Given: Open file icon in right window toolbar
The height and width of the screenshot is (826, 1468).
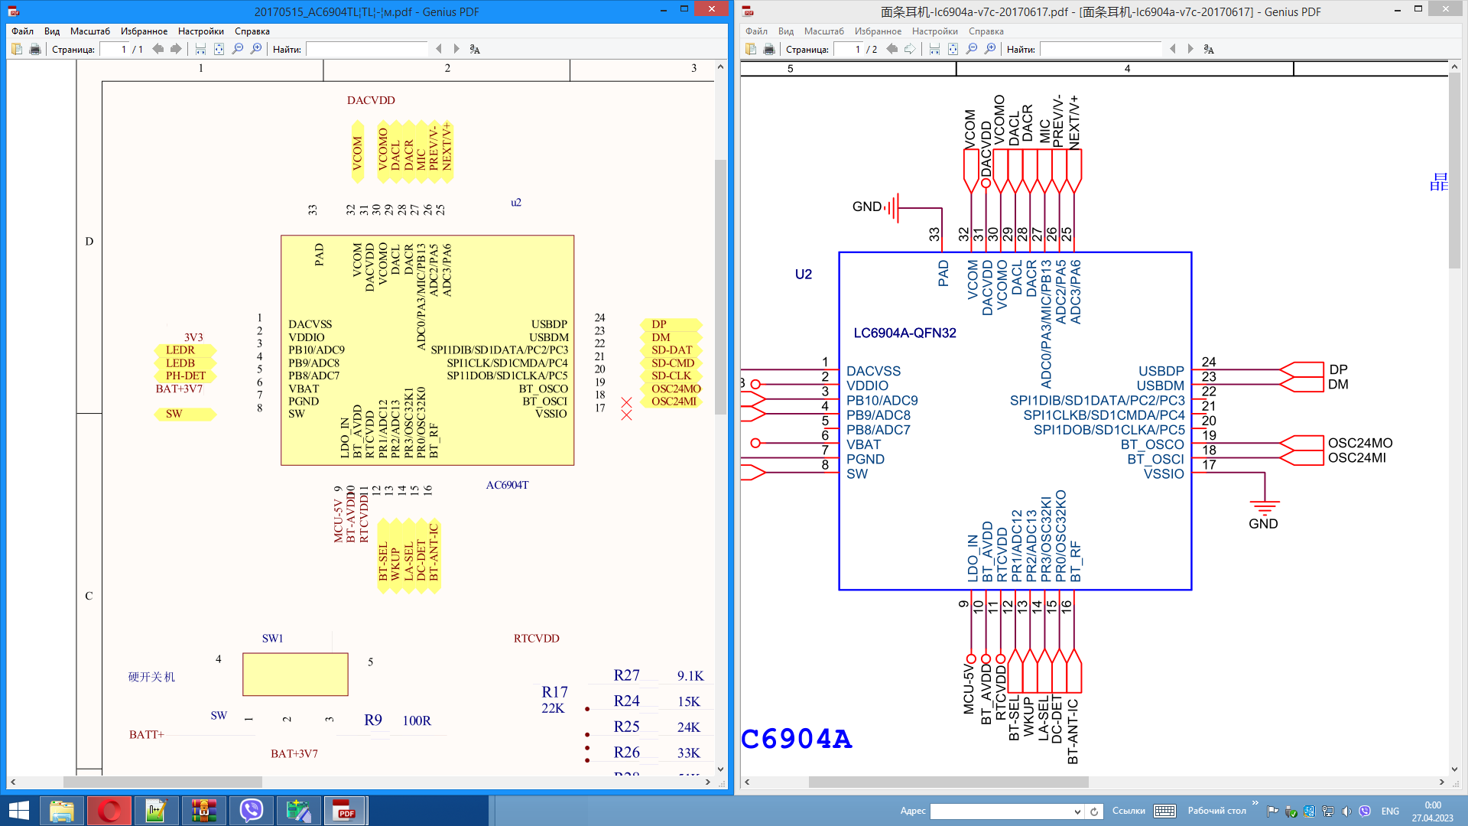Looking at the screenshot, I should [x=751, y=49].
